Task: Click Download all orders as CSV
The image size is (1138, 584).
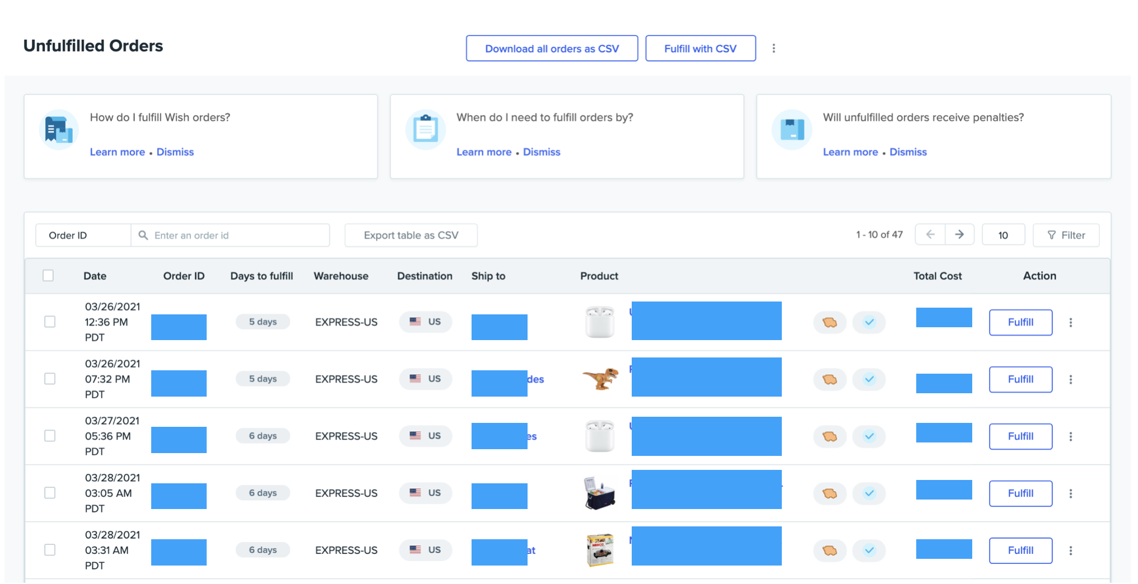Action: pyautogui.click(x=552, y=48)
